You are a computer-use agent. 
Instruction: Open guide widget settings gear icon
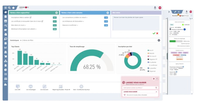154,79
